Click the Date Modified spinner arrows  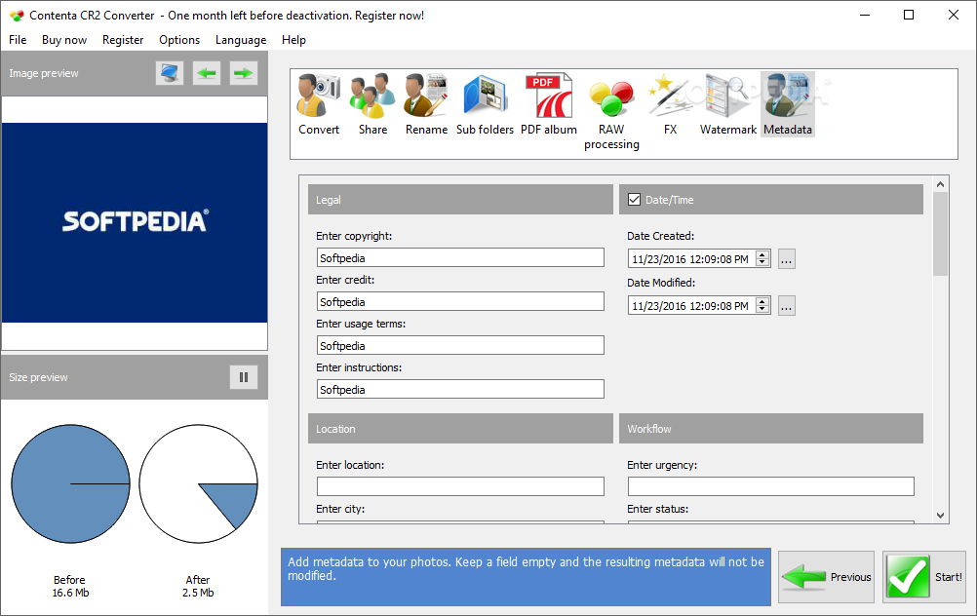point(762,305)
